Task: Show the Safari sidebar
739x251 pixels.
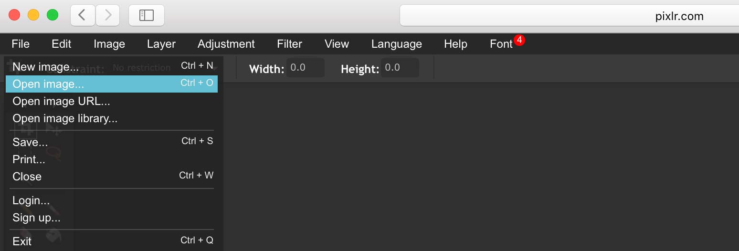Action: (x=147, y=15)
